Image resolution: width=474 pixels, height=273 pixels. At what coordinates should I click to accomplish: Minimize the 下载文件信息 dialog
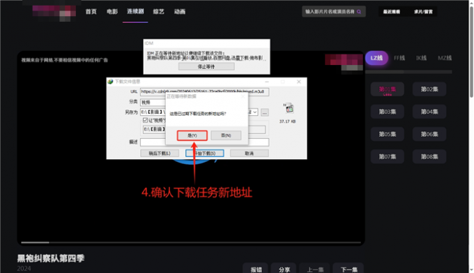coord(266,82)
